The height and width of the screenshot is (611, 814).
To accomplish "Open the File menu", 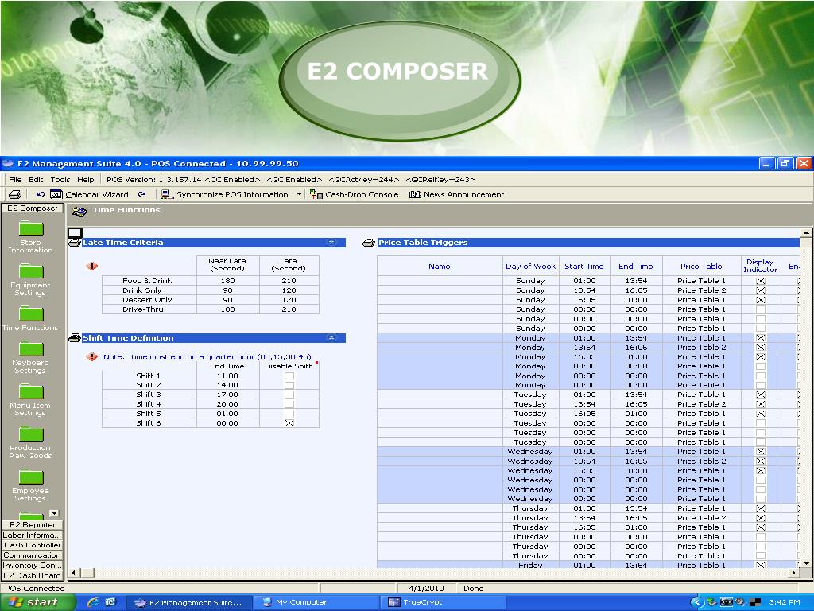I will (x=15, y=179).
